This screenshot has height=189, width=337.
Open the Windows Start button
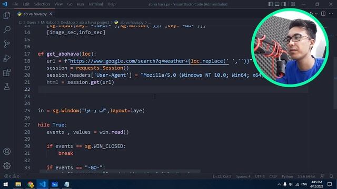pos(6,184)
